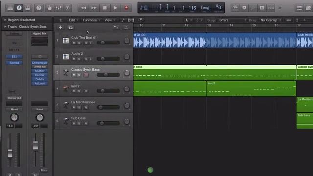Open the Note Pads icon

coord(309,8)
